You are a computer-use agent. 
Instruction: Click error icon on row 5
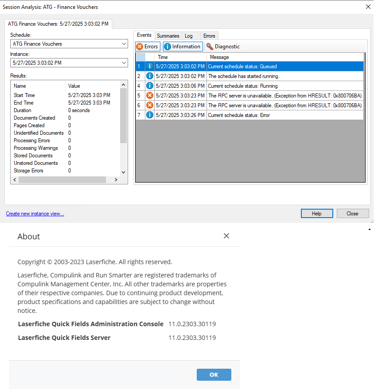(149, 96)
